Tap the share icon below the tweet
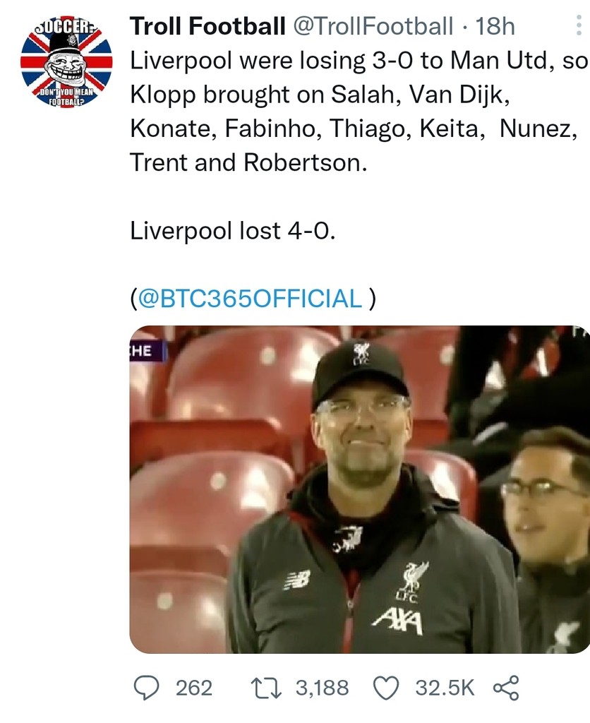Image resolution: width=590 pixels, height=723 pixels. [x=505, y=687]
